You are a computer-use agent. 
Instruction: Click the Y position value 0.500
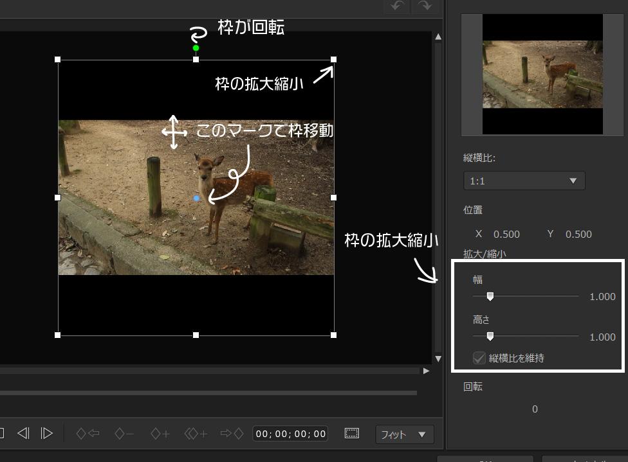pyautogui.click(x=578, y=235)
